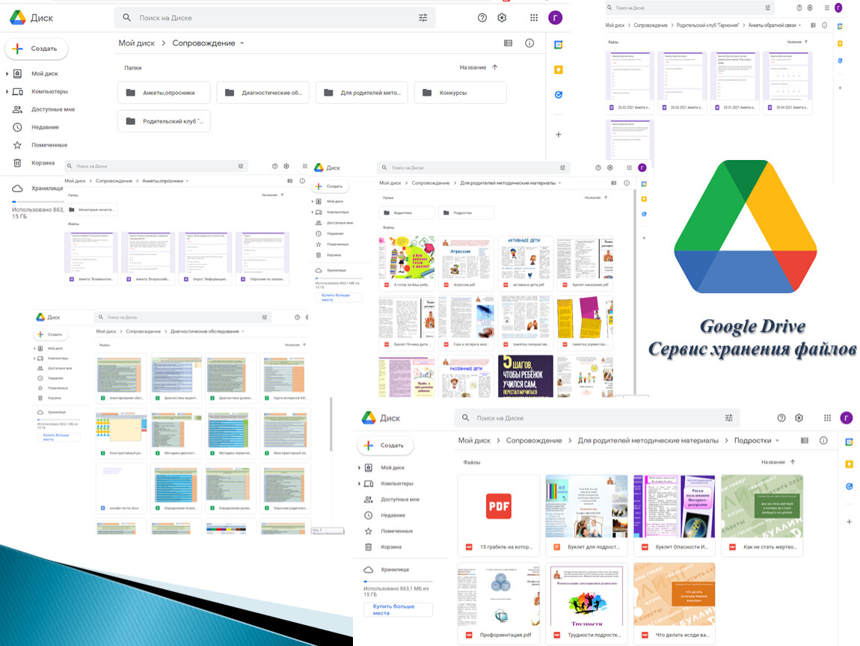The height and width of the screenshot is (646, 860).
Task: Click the account avatar in the Сопровождение window
Action: click(x=555, y=18)
